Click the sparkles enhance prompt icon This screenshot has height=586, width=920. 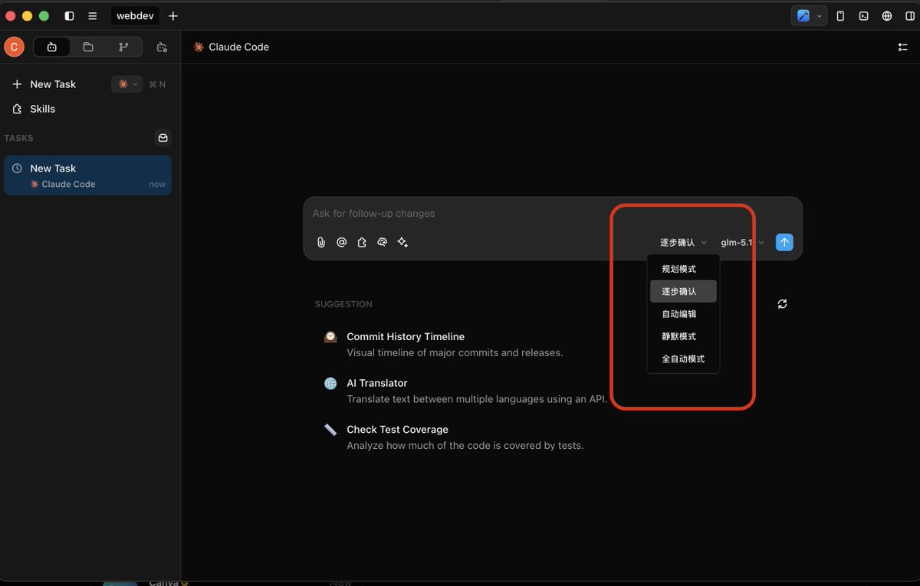402,242
